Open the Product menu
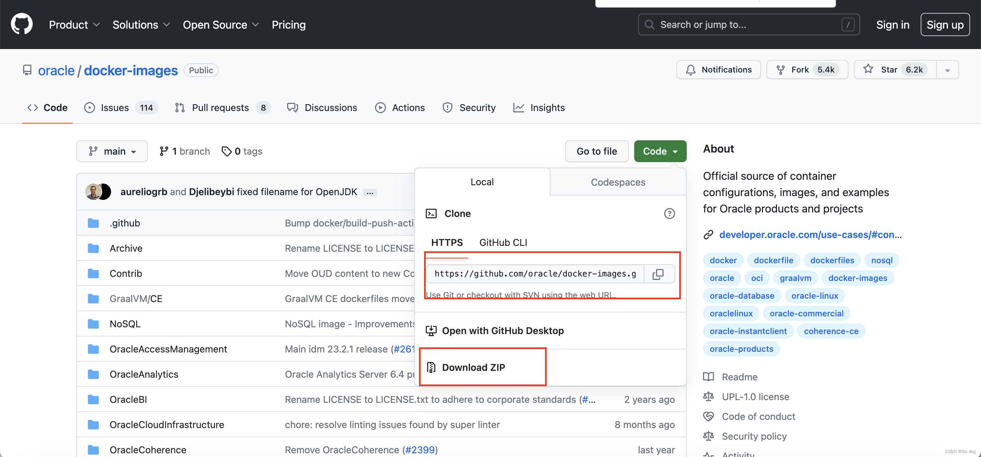 pyautogui.click(x=74, y=25)
